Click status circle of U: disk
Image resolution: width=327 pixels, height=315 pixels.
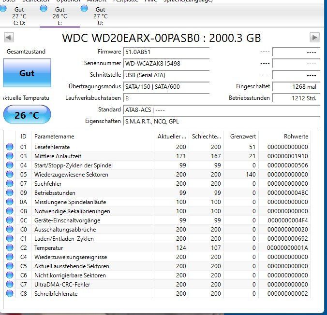point(84,9)
